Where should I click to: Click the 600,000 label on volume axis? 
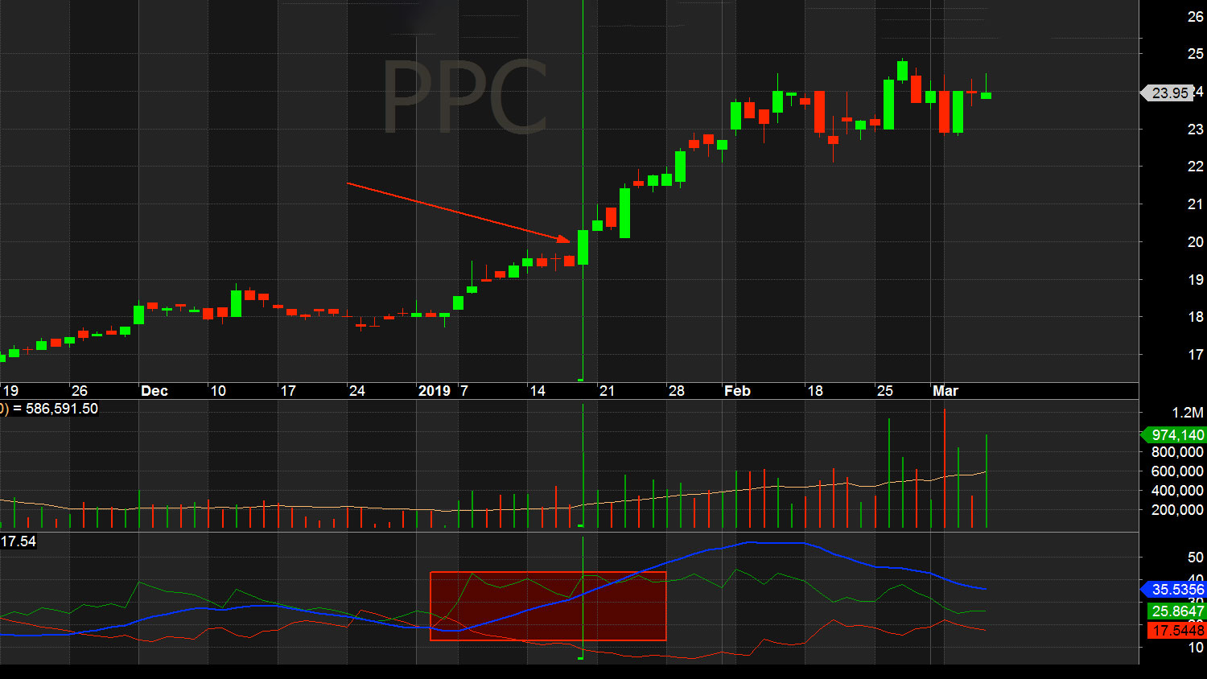point(1178,471)
